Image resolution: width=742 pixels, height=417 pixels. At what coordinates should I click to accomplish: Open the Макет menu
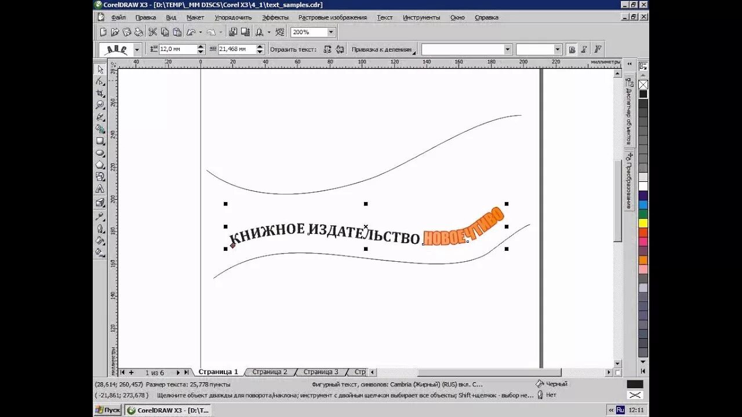pos(195,17)
